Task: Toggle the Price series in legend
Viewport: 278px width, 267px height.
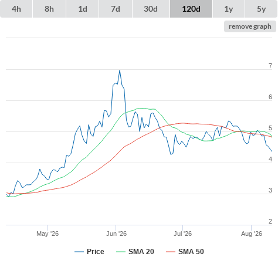Action: tap(96, 252)
